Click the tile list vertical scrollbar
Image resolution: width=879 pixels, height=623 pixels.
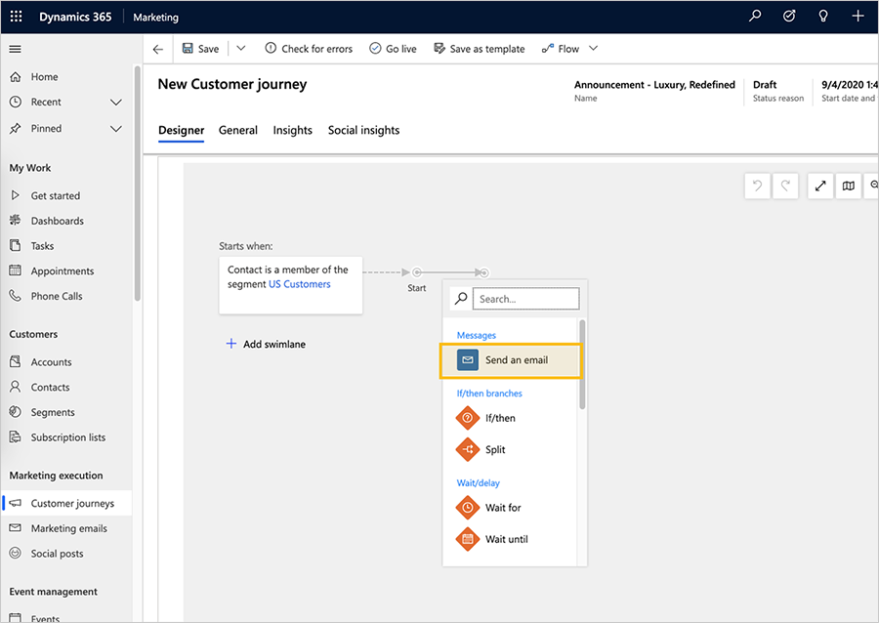582,364
